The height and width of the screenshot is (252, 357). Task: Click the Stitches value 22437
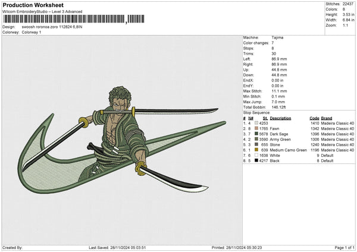click(348, 4)
